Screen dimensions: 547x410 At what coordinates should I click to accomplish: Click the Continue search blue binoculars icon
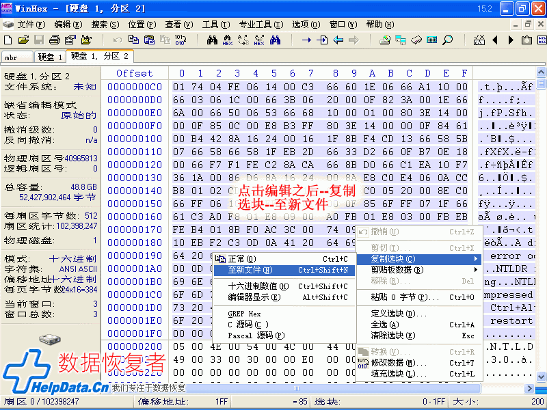[275, 40]
